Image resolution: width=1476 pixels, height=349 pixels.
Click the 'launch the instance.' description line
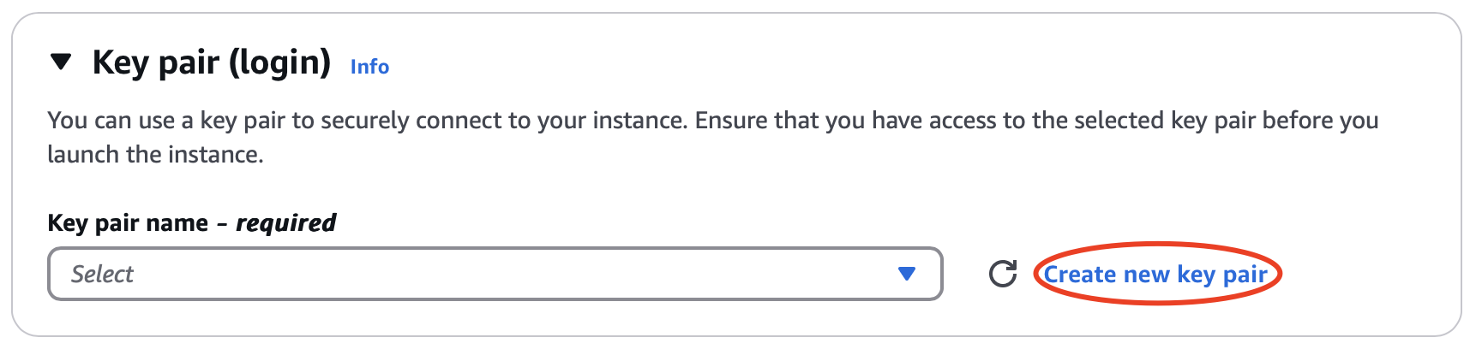(x=155, y=155)
